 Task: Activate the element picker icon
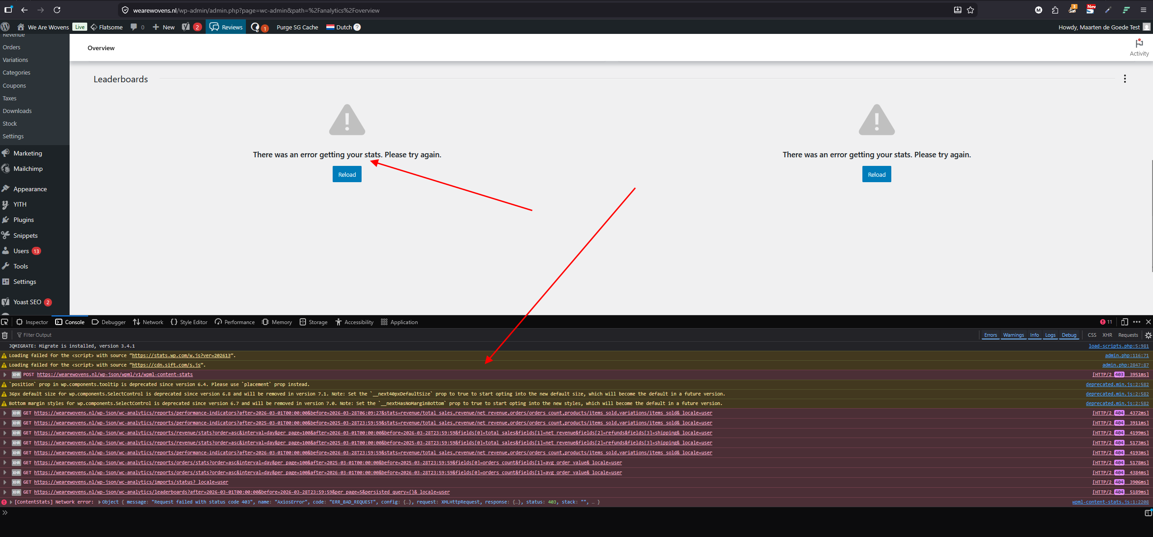pos(5,322)
